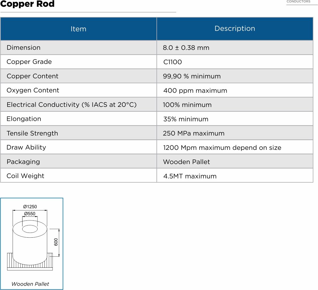Viewport: 318px width, 290px height.
Task: Click the CONDUCTORS section label
Action: pyautogui.click(x=298, y=2)
